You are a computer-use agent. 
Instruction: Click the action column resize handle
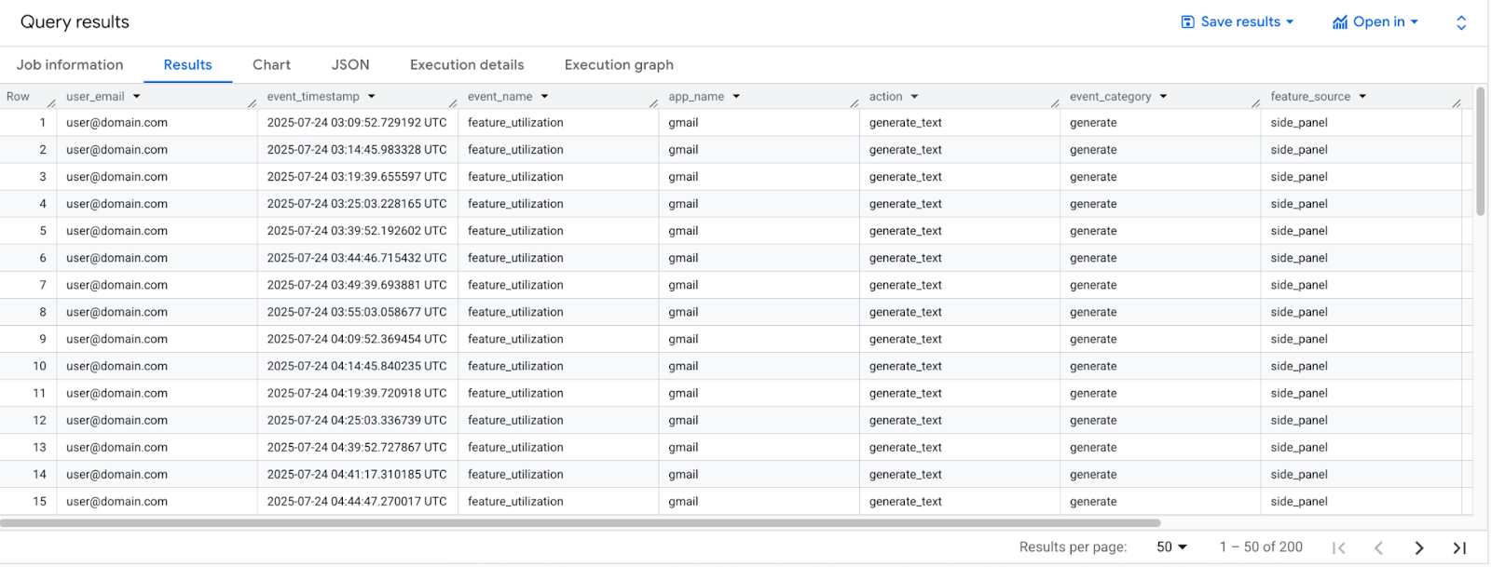[1055, 102]
